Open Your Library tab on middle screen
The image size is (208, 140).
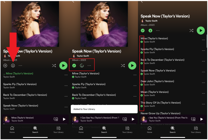click(127, 130)
